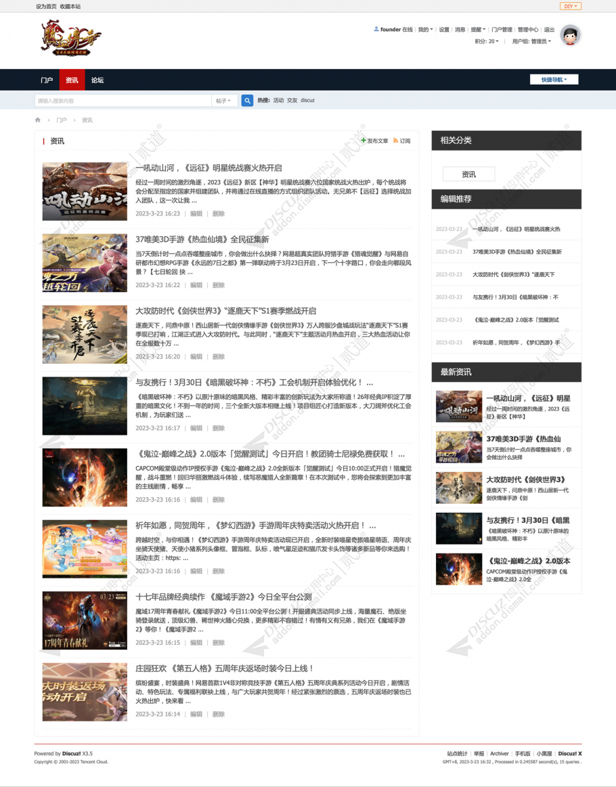This screenshot has height=787, width=616.
Task: Open 管理中心 link
Action: pos(528,30)
